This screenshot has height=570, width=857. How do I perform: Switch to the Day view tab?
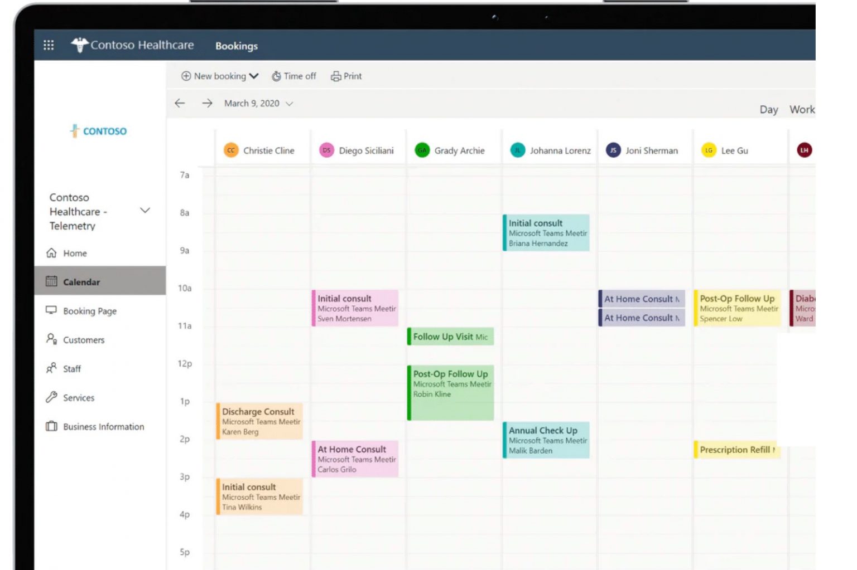pos(768,109)
